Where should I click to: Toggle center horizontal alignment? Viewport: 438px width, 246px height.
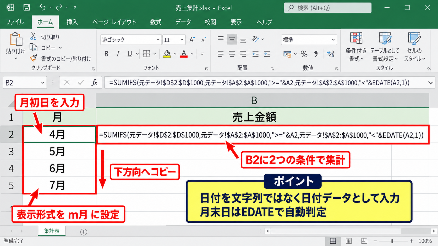(x=232, y=54)
